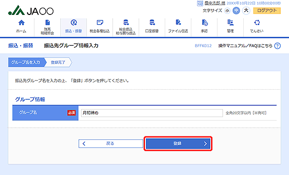Click the 振込先グループ情報入力 page title

point(71,45)
